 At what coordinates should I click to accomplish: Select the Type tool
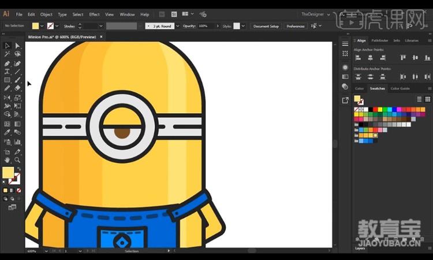click(7, 72)
